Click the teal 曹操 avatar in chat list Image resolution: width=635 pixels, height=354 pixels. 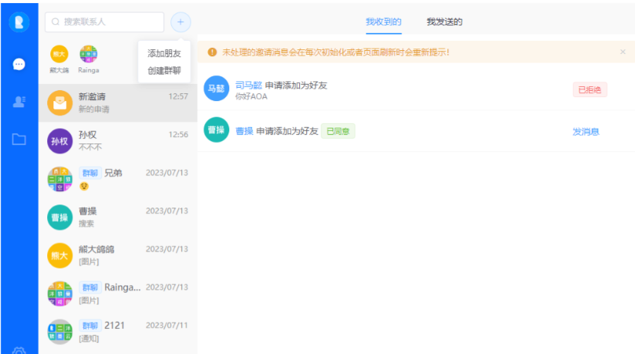[60, 218]
